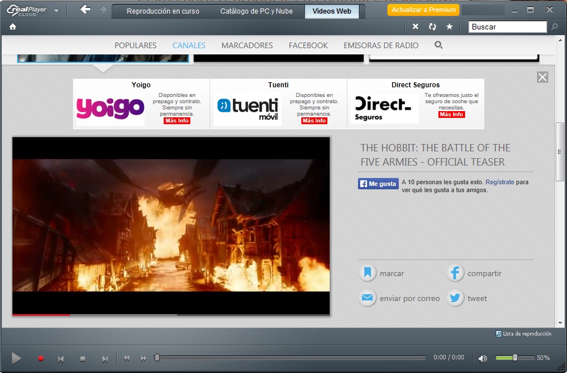Click the marcar bookmark icon
This screenshot has width=567, height=373.
368,273
